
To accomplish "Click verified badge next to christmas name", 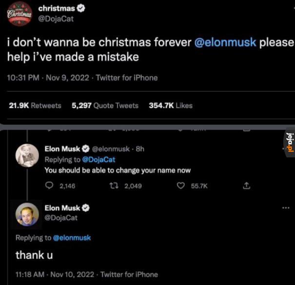I will [x=81, y=8].
